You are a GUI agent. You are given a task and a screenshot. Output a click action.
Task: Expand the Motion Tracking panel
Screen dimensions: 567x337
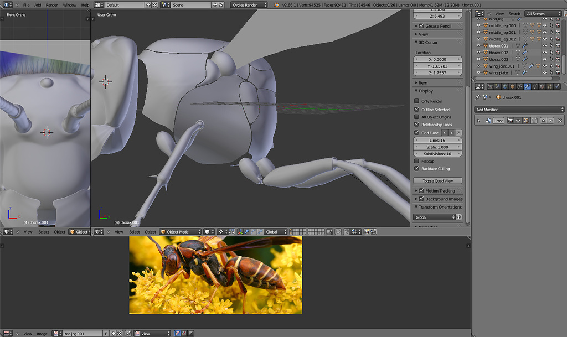click(416, 190)
